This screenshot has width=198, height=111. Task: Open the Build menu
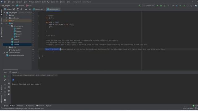click(44, 2)
